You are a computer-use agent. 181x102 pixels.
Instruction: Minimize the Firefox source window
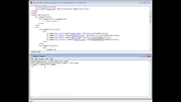[141, 3]
